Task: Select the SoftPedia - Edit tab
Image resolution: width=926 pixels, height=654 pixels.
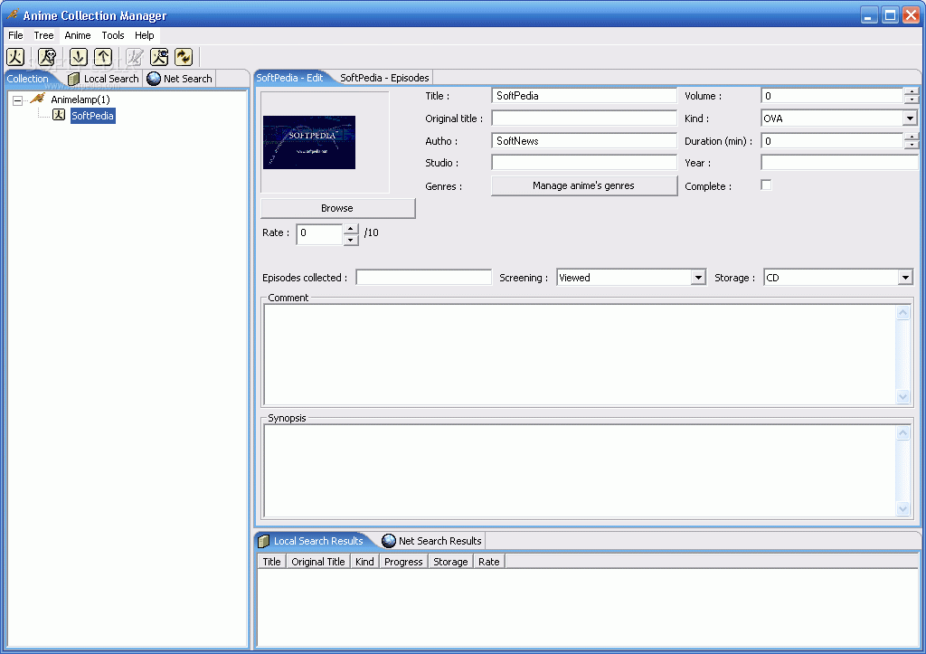Action: [290, 78]
